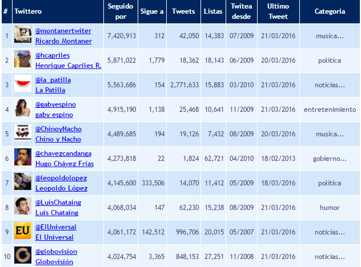Open the Luis Chataing name link

[57, 213]
